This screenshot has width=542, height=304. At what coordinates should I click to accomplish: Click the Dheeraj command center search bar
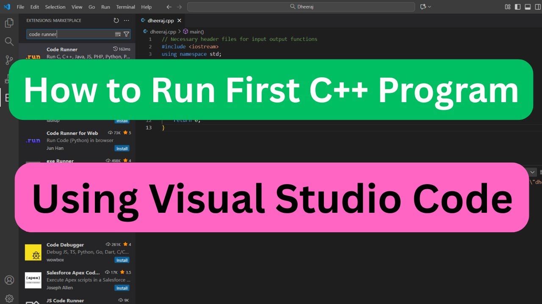(x=301, y=7)
